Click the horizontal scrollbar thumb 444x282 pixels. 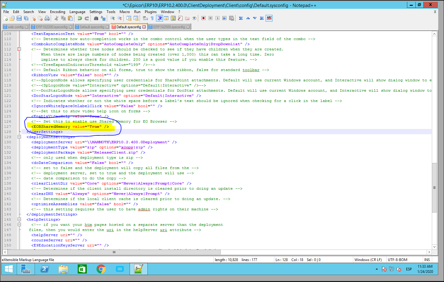click(x=114, y=252)
